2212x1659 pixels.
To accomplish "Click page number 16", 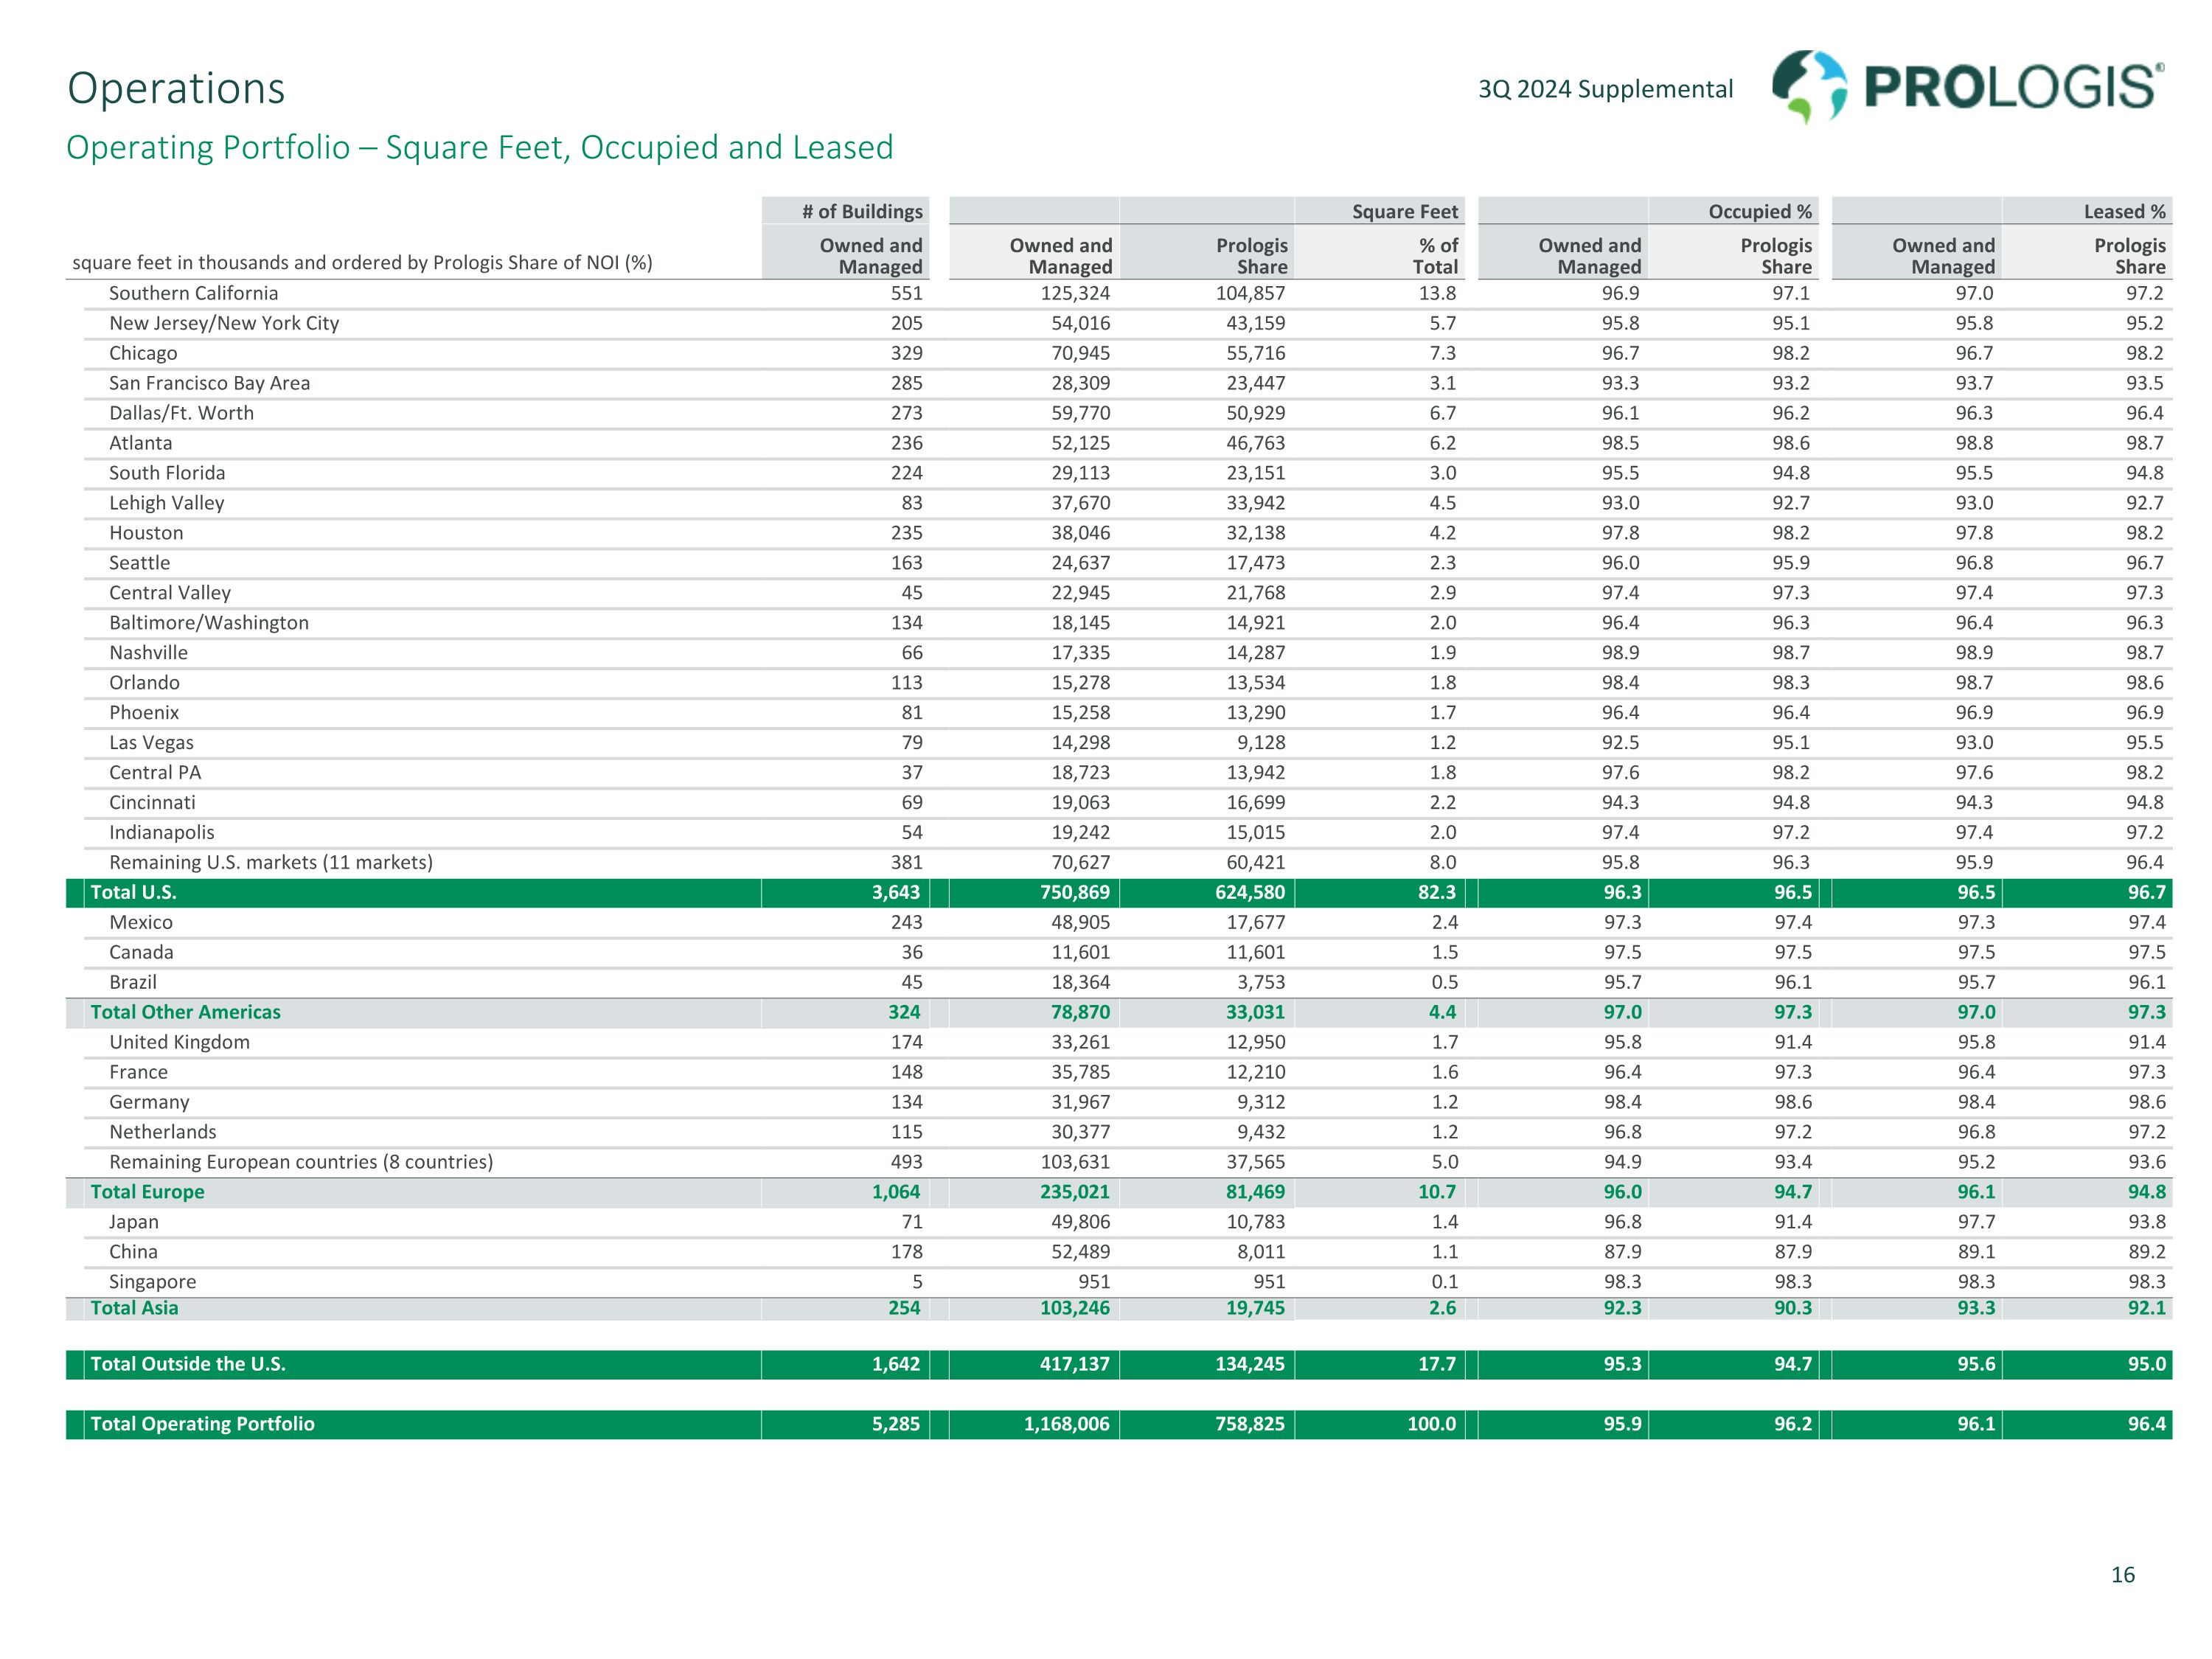I will coord(2122,1575).
